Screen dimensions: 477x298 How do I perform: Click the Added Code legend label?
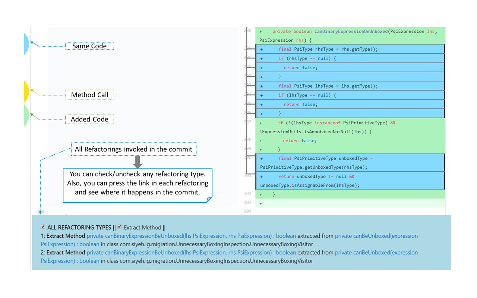[x=89, y=119]
